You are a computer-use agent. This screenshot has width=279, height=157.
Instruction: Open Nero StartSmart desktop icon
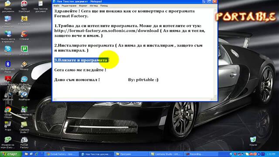(24, 7)
